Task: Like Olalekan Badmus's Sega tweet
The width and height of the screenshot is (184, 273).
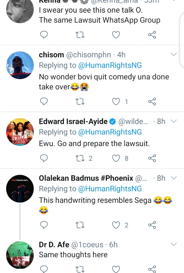Action: point(116,225)
